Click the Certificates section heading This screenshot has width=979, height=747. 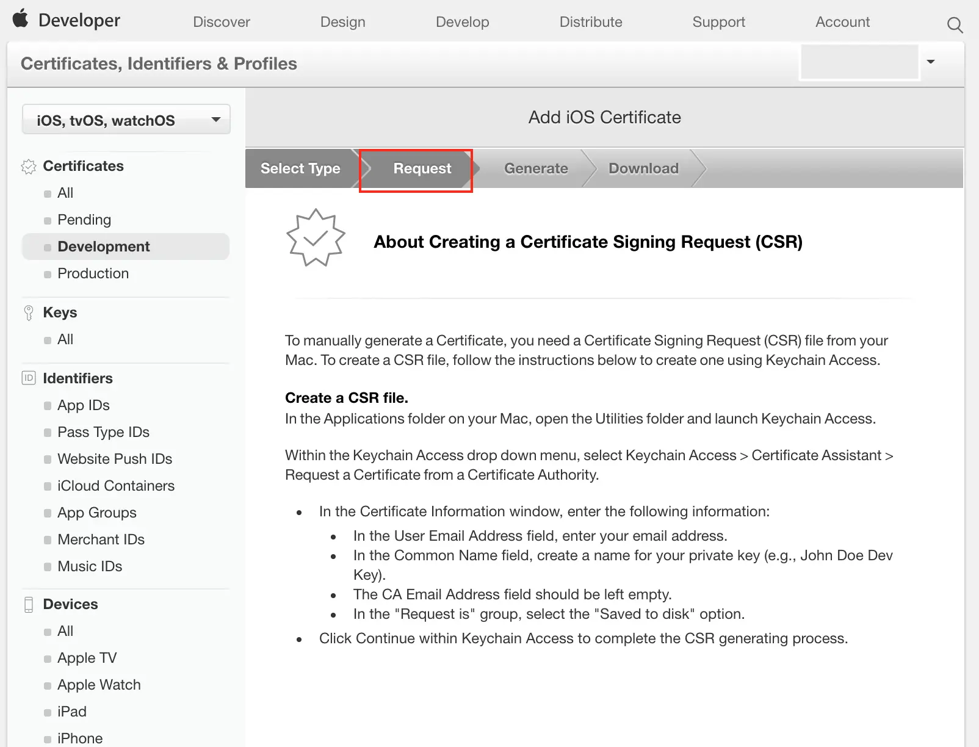pyautogui.click(x=84, y=166)
